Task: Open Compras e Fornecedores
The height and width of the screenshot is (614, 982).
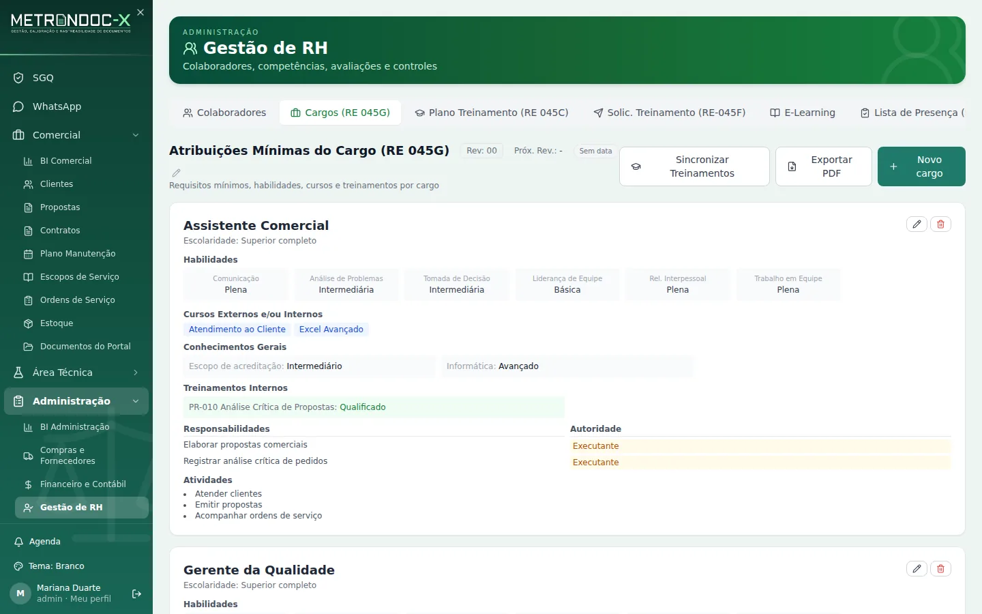Action: tap(82, 456)
